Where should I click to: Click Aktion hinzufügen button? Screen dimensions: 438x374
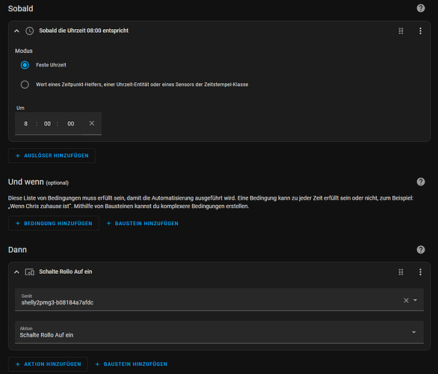tap(48, 364)
